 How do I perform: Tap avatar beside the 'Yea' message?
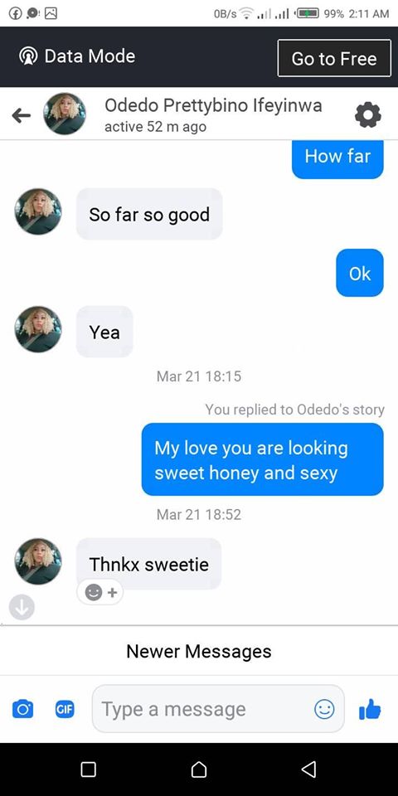[38, 329]
